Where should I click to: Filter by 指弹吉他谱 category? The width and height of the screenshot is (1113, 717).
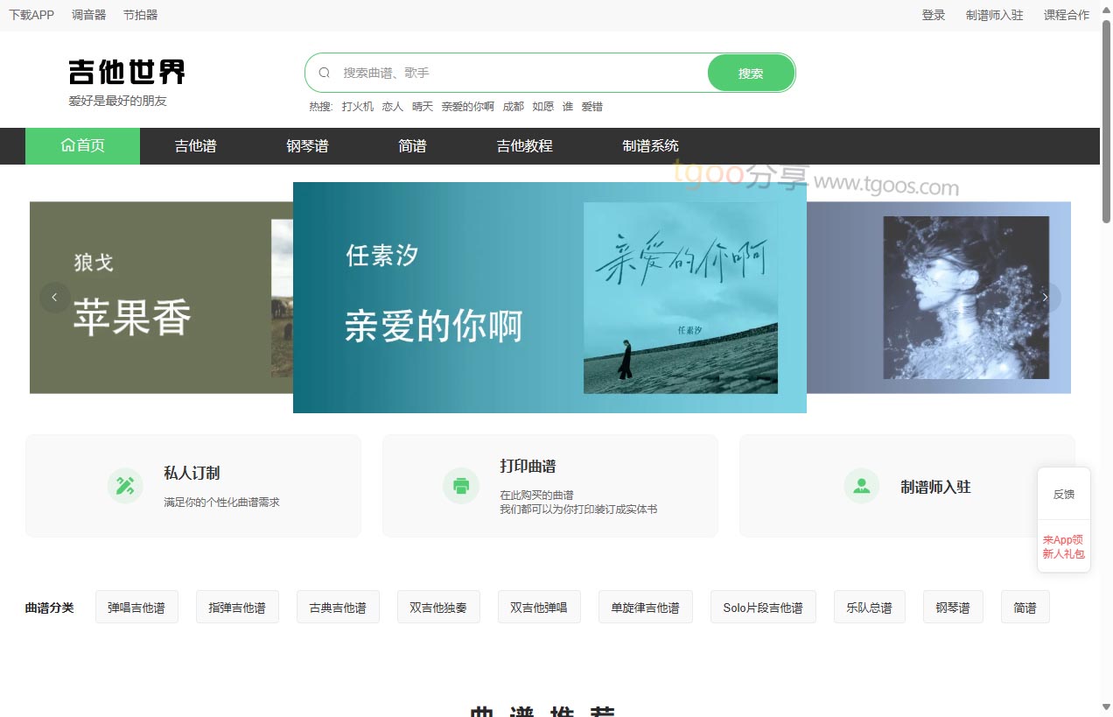pos(236,608)
